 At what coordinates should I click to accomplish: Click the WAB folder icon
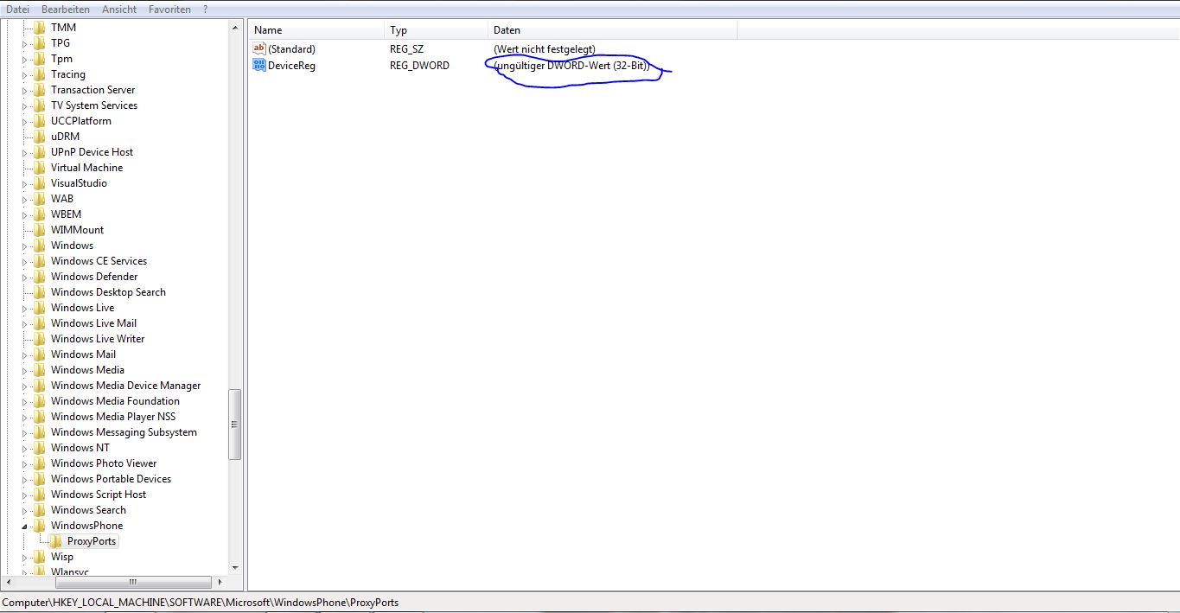click(40, 199)
